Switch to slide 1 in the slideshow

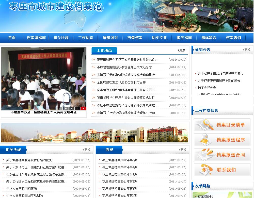click(x=60, y=108)
